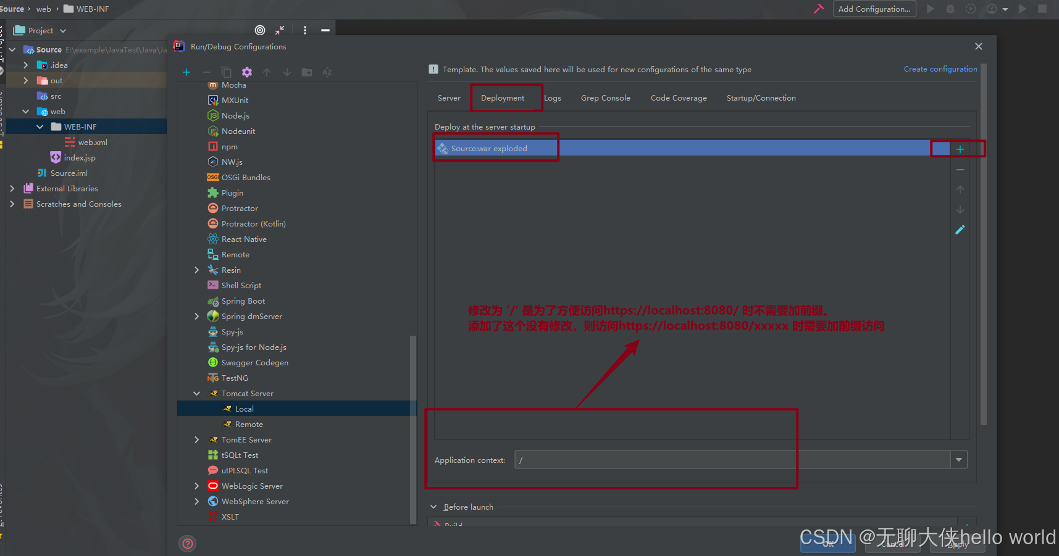Select the TestNG configuration type
The image size is (1059, 556).
(235, 378)
